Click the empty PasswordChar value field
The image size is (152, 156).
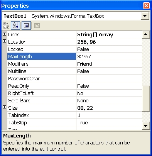(109, 78)
